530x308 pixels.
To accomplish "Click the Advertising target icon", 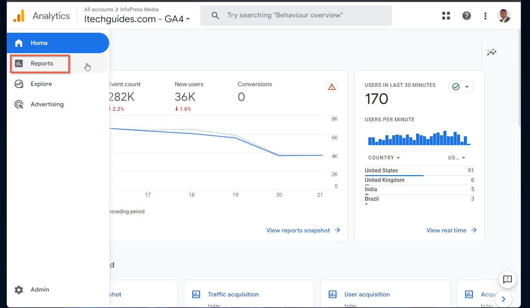I will point(19,104).
